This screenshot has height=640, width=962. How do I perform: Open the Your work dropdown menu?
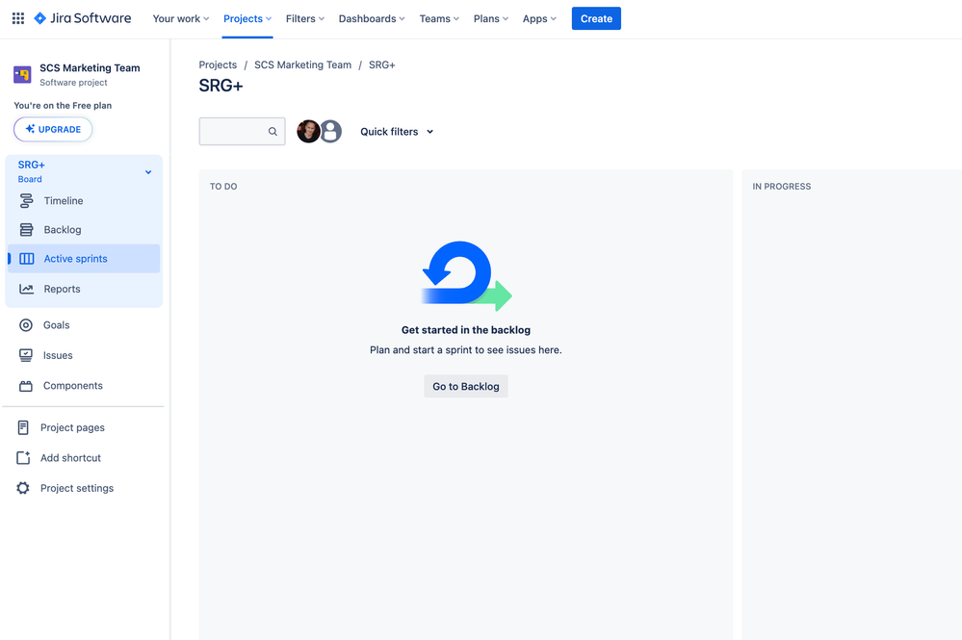coord(181,18)
